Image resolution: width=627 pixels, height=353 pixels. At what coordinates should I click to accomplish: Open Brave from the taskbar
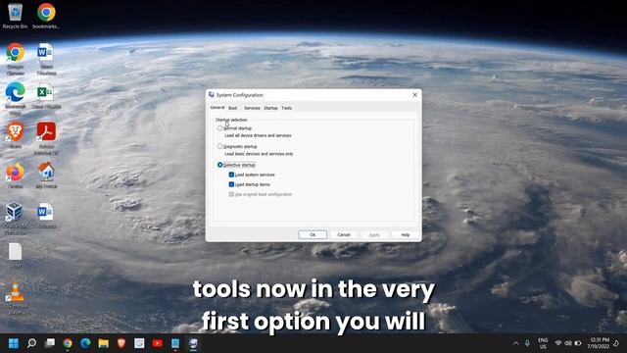(x=121, y=343)
